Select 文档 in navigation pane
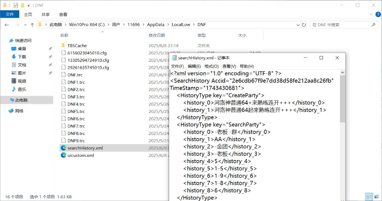 [x=22, y=65]
